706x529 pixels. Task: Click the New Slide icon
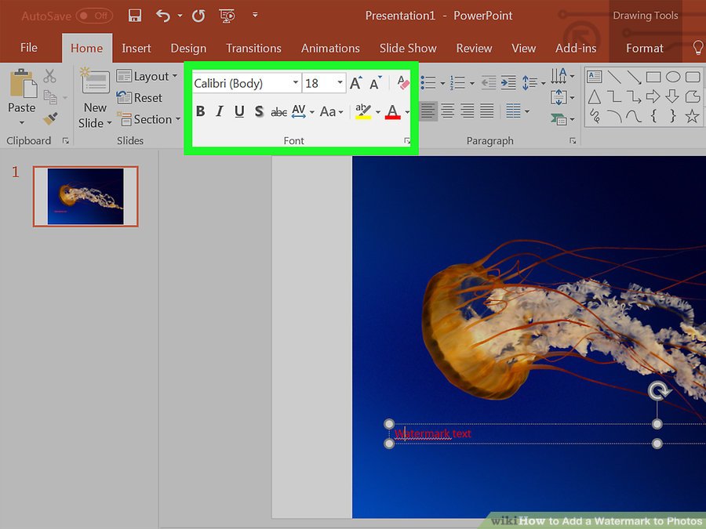(x=95, y=81)
